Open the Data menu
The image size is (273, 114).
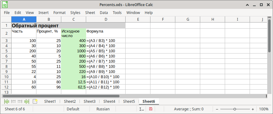[104, 12]
